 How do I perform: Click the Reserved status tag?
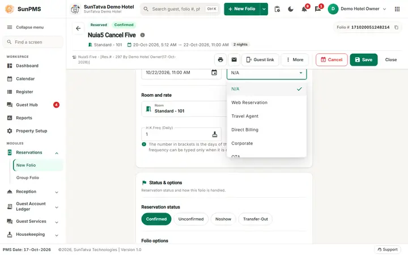pyautogui.click(x=99, y=25)
